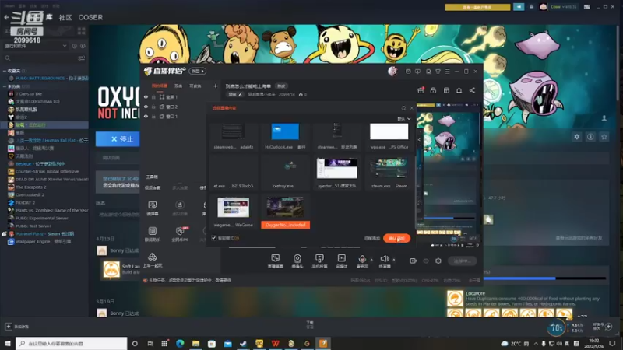This screenshot has height=350, width=623.
Task: Click the manual add link in picker dialog
Action: click(x=372, y=239)
